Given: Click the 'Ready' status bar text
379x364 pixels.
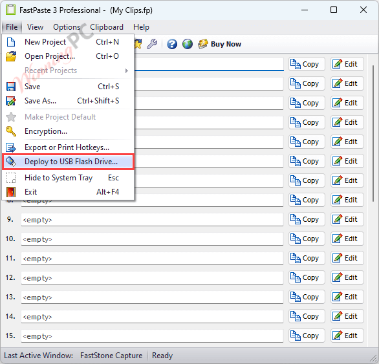Looking at the screenshot, I should [162, 356].
